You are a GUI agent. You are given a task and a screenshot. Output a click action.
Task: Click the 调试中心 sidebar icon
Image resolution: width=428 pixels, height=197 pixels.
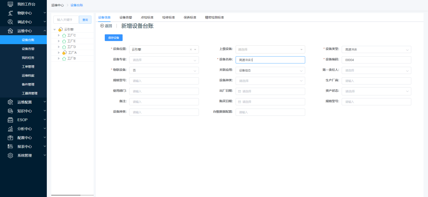[x=10, y=22]
